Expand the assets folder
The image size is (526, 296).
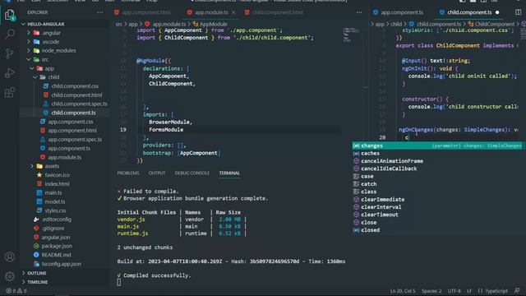pyautogui.click(x=32, y=166)
